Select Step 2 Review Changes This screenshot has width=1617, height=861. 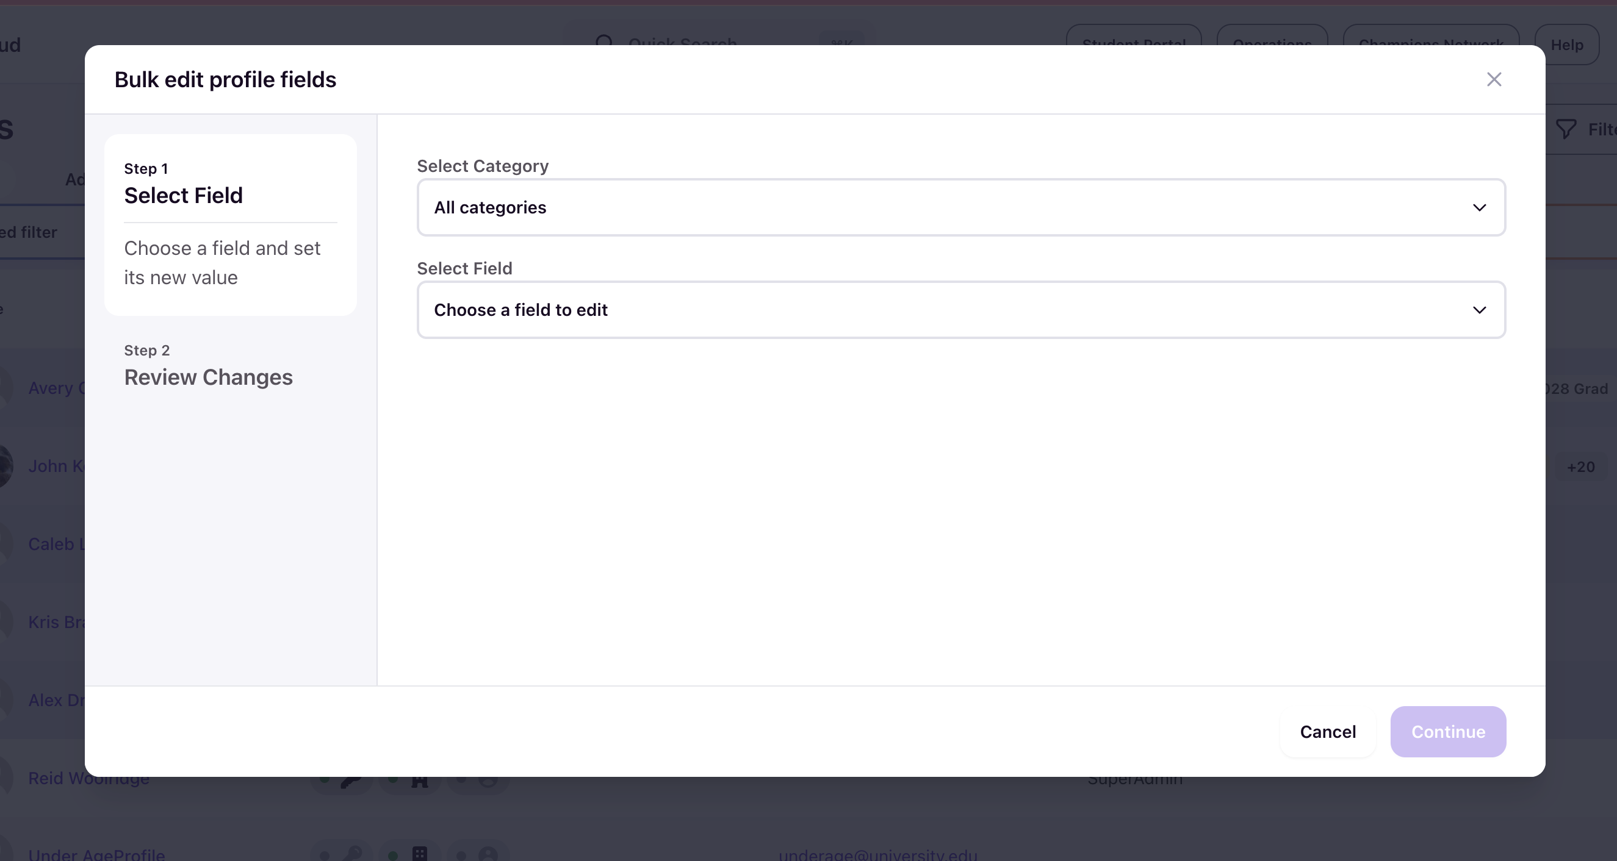click(209, 366)
